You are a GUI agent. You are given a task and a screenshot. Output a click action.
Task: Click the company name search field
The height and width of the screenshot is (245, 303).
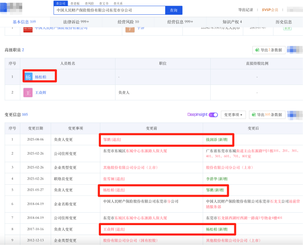(x=109, y=10)
